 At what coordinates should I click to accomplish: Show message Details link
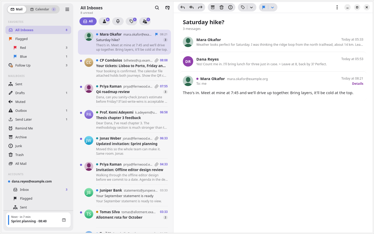[x=358, y=84]
